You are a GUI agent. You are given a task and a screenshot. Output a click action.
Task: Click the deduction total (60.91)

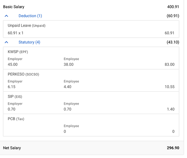173,16
